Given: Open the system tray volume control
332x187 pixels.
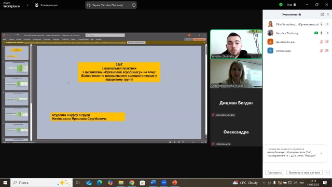Looking at the screenshot, I should [295, 182].
